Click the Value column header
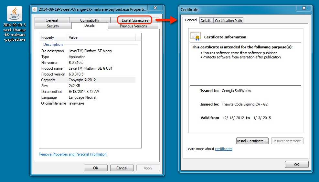The width and height of the screenshot is (319, 182). point(101,37)
